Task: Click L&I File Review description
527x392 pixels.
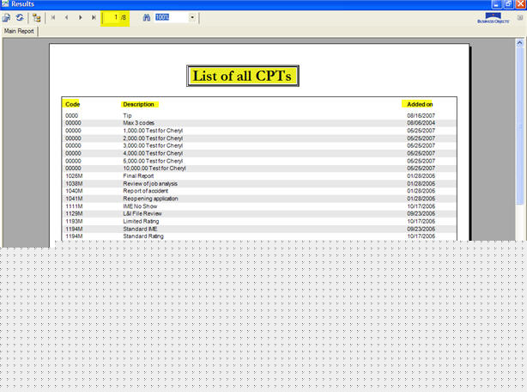Action: coord(142,214)
